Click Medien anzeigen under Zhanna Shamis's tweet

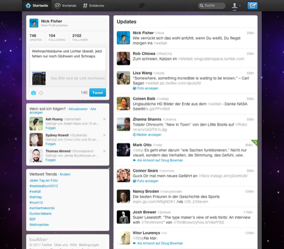click(147, 135)
